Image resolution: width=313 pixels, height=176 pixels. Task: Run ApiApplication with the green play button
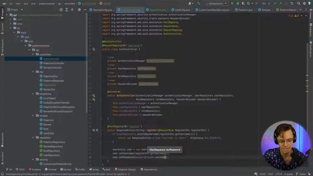coord(232,3)
